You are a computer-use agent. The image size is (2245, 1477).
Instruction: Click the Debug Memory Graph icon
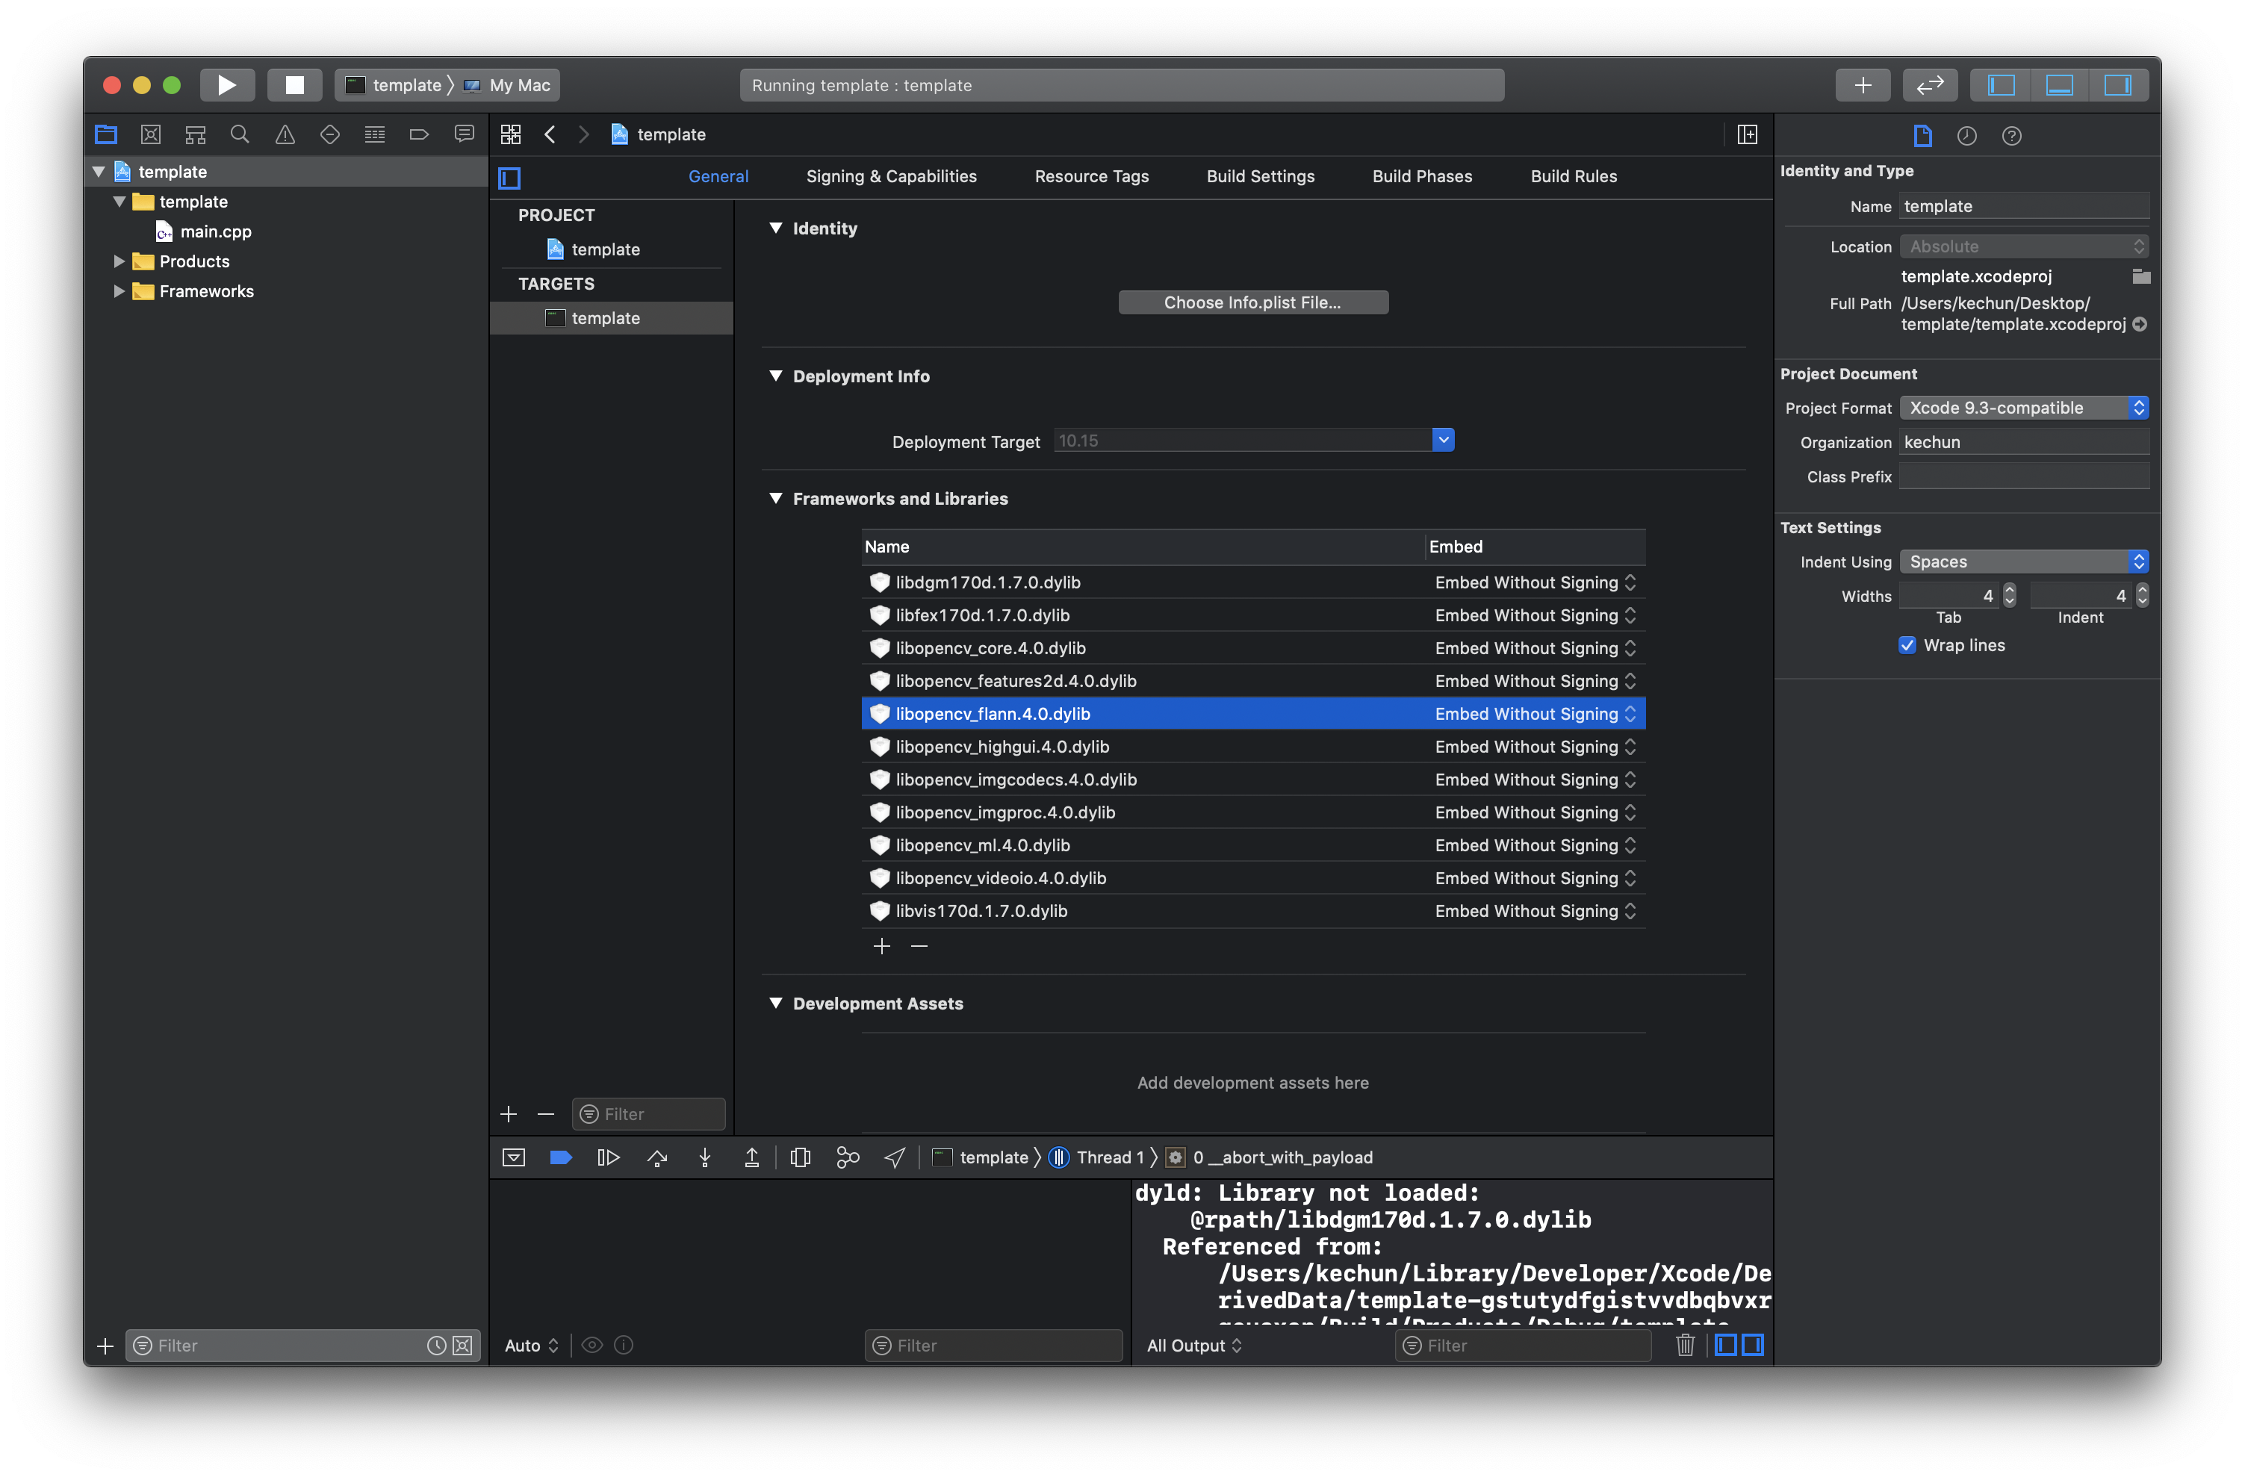point(847,1157)
